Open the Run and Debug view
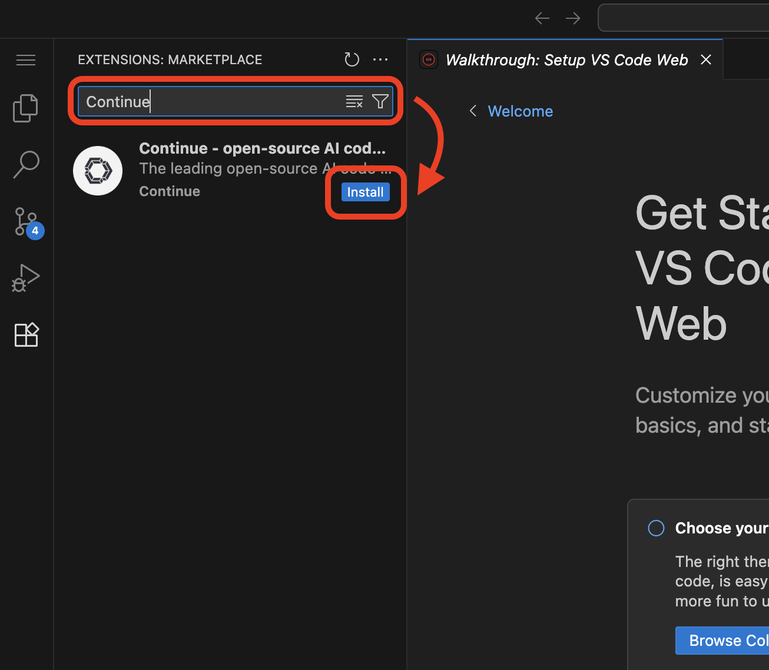Viewport: 769px width, 670px height. pyautogui.click(x=26, y=278)
